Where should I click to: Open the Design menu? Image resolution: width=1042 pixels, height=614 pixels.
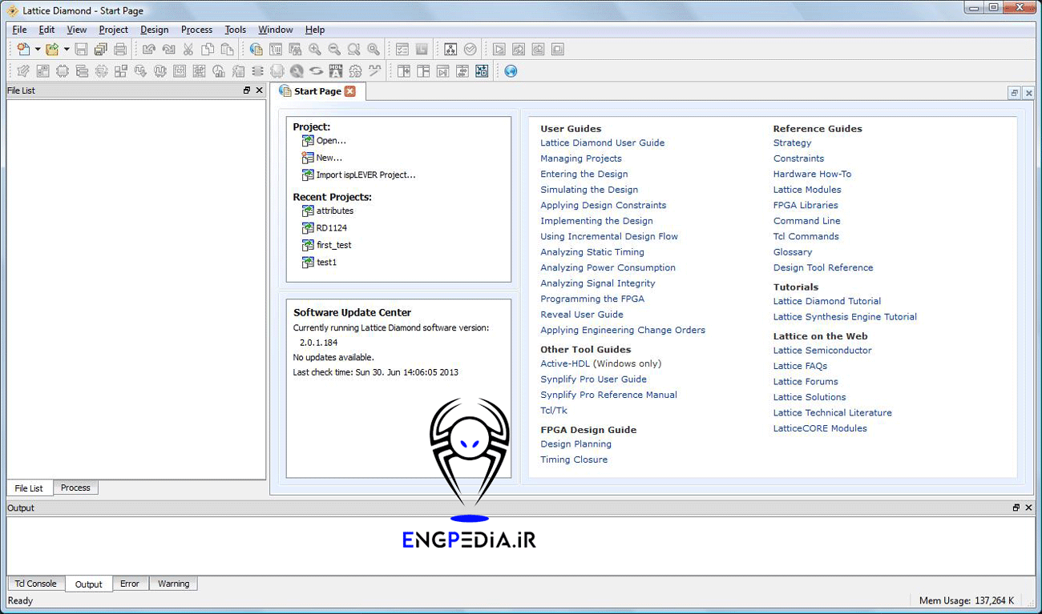tap(154, 30)
